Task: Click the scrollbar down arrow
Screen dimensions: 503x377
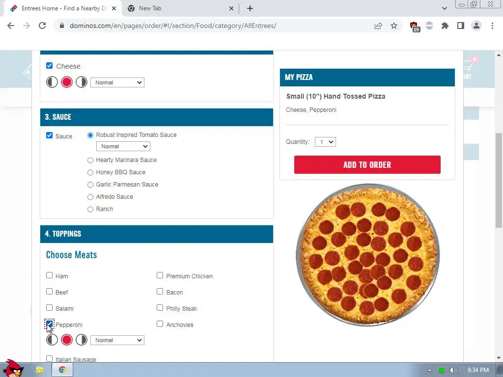Action: point(499,358)
